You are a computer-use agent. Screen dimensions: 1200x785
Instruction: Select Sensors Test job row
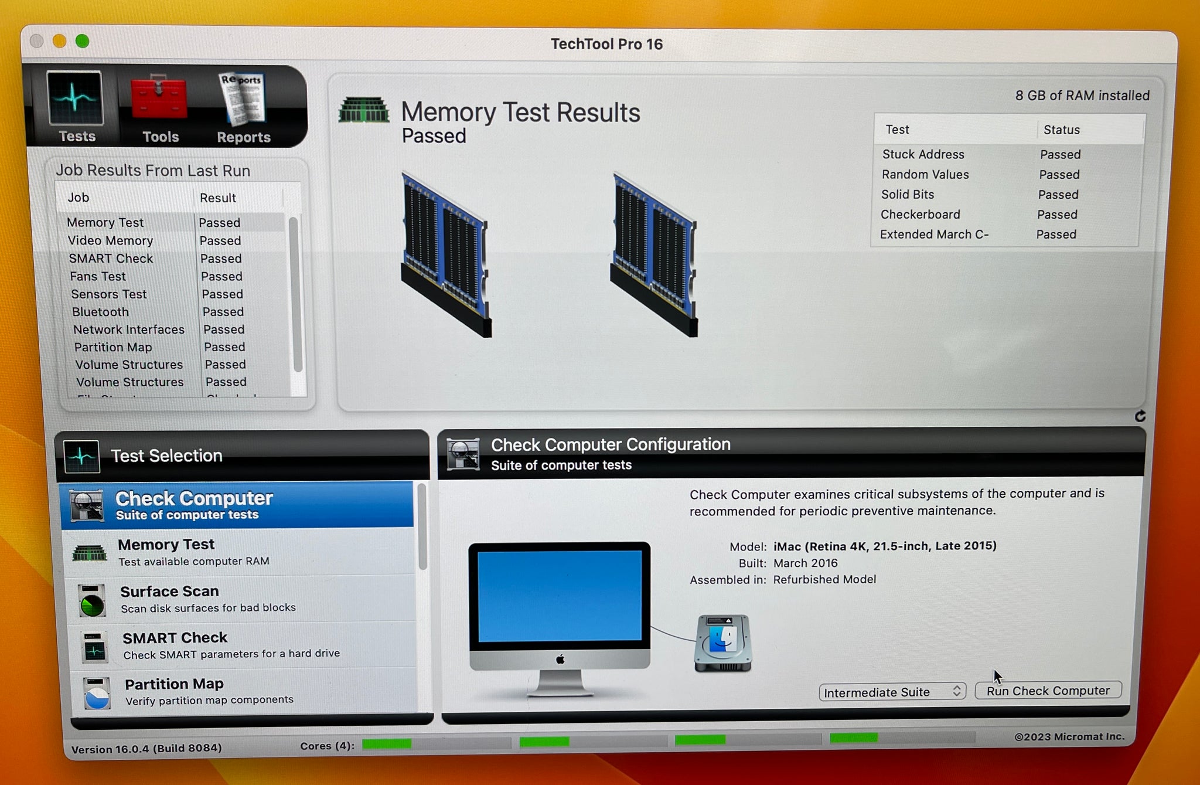point(176,294)
